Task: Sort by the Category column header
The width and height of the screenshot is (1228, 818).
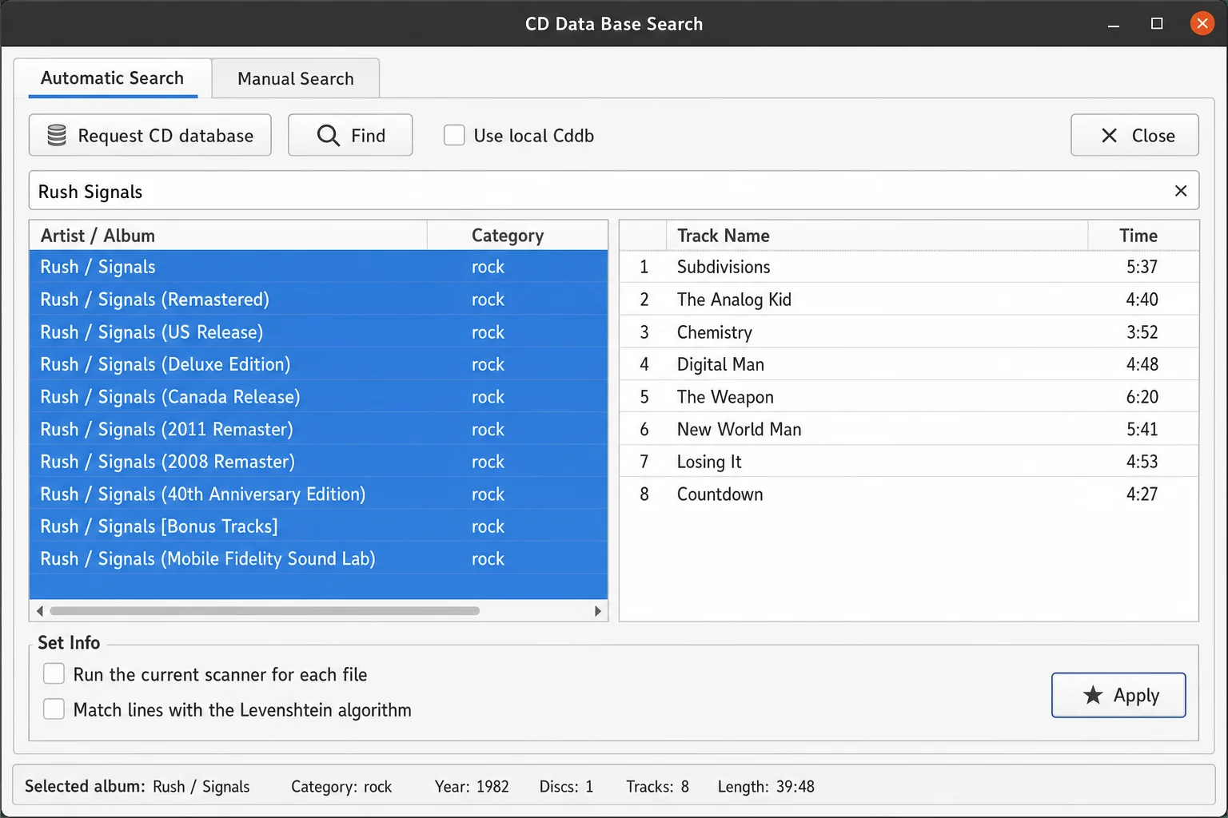Action: pyautogui.click(x=518, y=236)
